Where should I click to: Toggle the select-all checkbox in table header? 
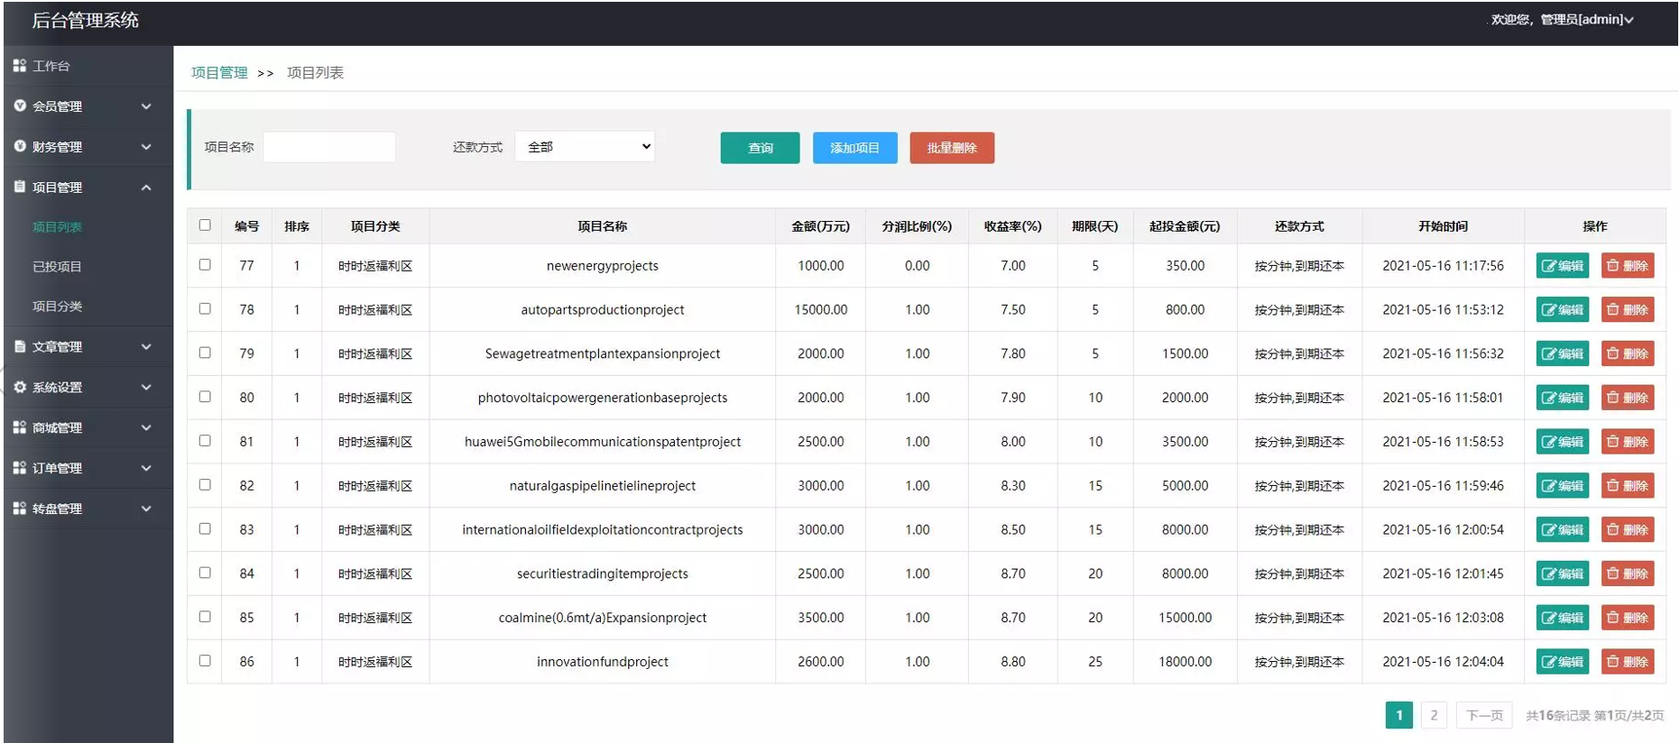[205, 225]
